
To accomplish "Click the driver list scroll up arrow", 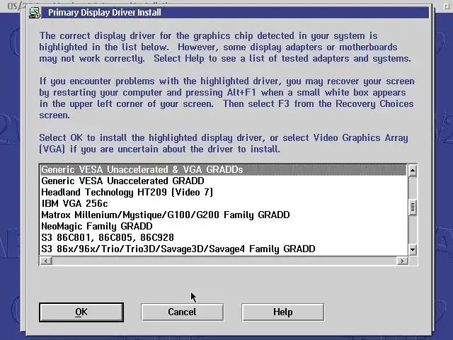I will [x=413, y=171].
